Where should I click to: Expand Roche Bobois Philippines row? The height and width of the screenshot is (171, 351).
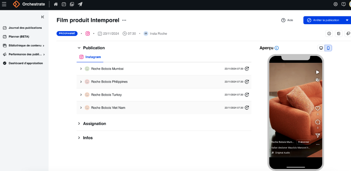pyautogui.click(x=81, y=82)
